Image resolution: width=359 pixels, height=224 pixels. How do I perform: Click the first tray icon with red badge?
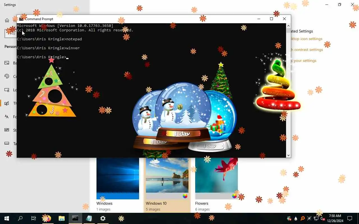click(289, 218)
